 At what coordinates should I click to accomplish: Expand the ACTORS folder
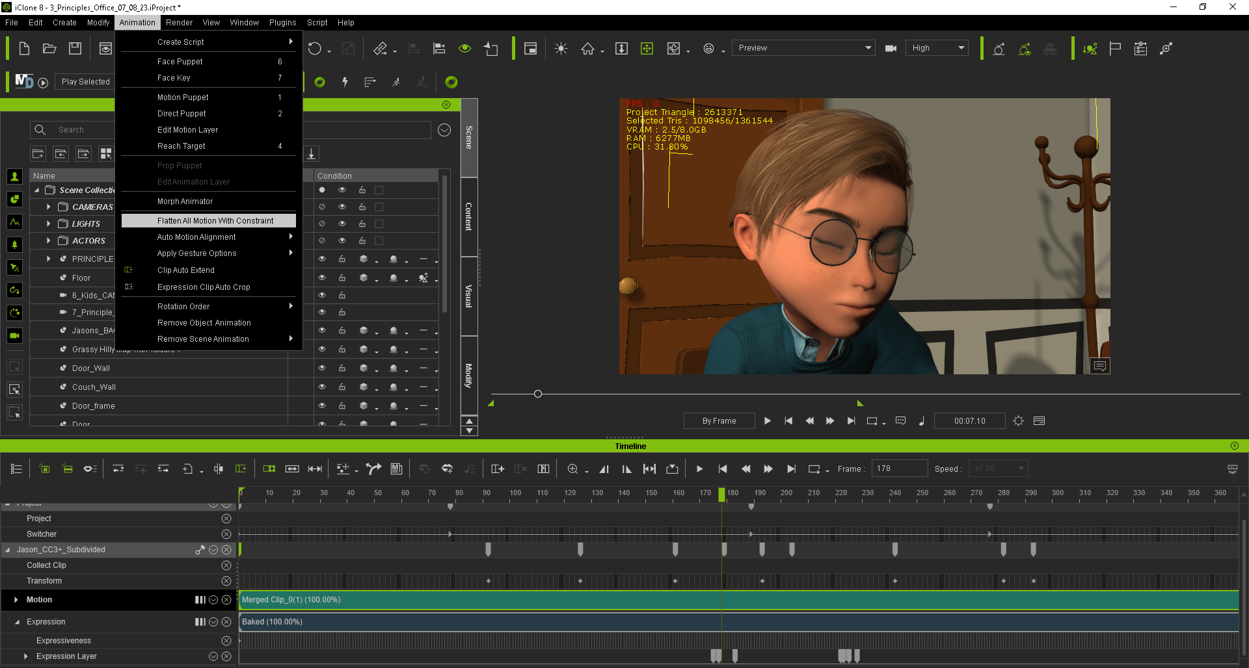tap(49, 240)
